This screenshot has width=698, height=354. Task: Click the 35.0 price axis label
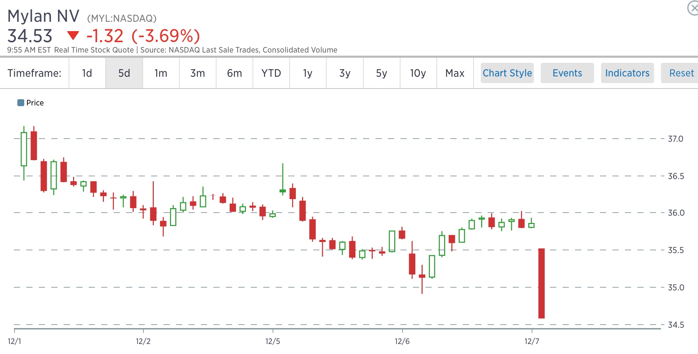coord(676,287)
